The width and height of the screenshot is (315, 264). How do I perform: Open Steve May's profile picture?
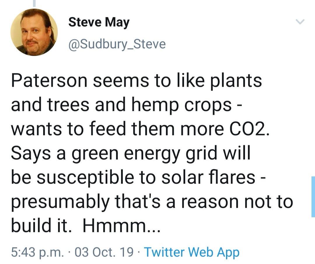click(x=34, y=32)
